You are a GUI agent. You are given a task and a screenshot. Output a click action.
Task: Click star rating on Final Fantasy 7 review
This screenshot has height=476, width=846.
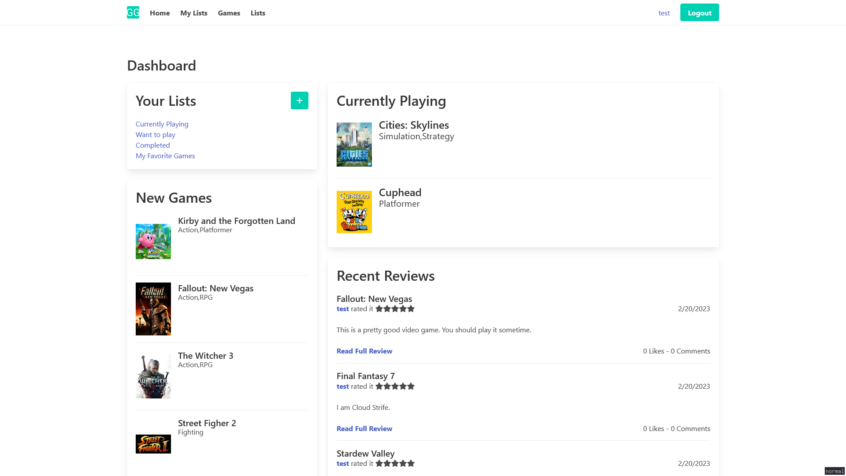tap(395, 386)
